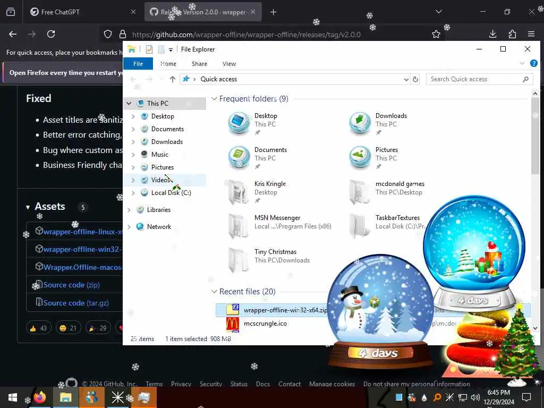This screenshot has height=408, width=544.
Task: Open Firefox extensions puzzle icon
Action: (512, 34)
